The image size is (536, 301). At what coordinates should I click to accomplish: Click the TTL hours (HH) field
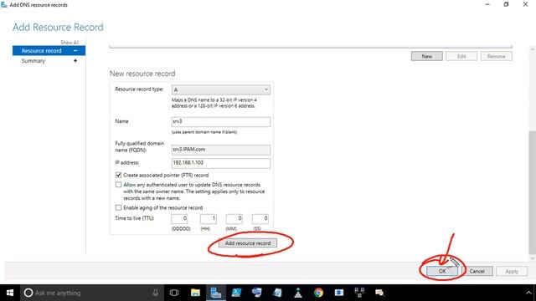[x=209, y=219]
